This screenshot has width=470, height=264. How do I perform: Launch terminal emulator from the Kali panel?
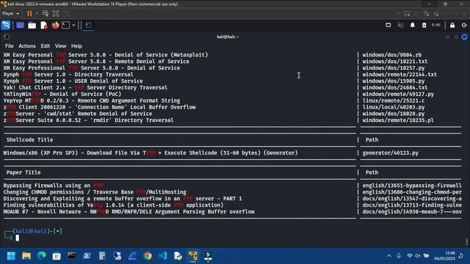[x=65, y=25]
